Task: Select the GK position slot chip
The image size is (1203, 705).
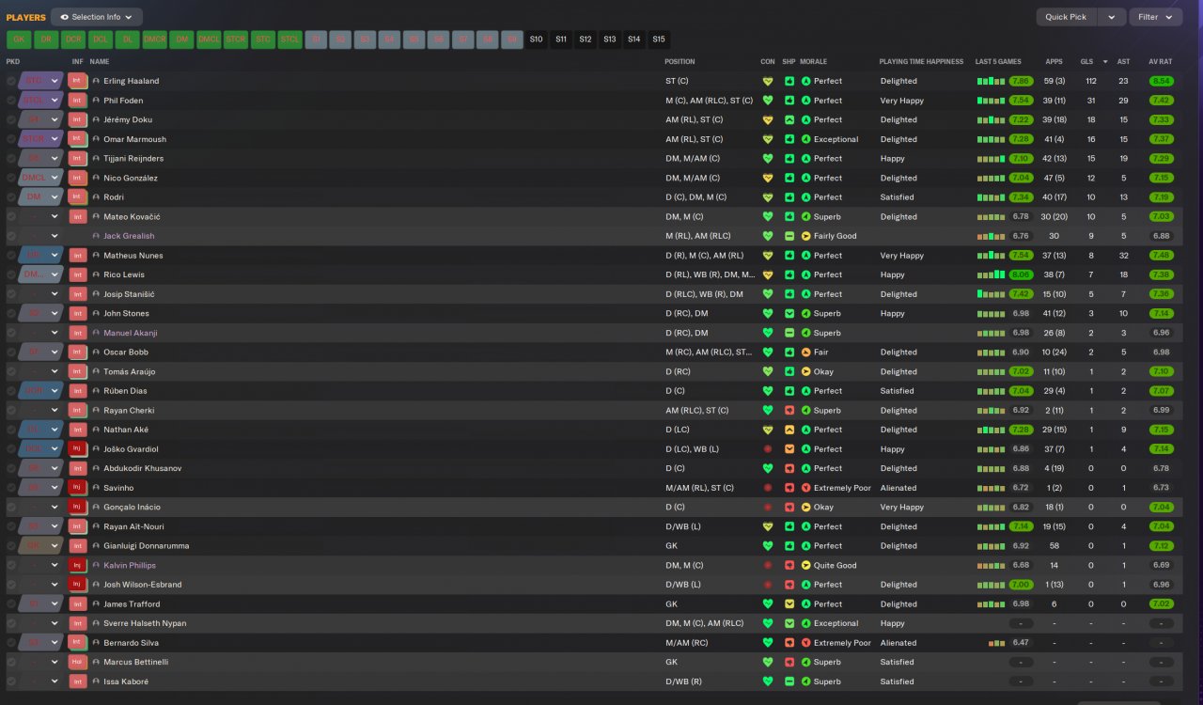Action: coord(19,39)
